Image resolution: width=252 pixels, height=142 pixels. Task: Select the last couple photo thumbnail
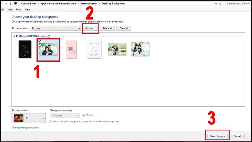click(140, 49)
